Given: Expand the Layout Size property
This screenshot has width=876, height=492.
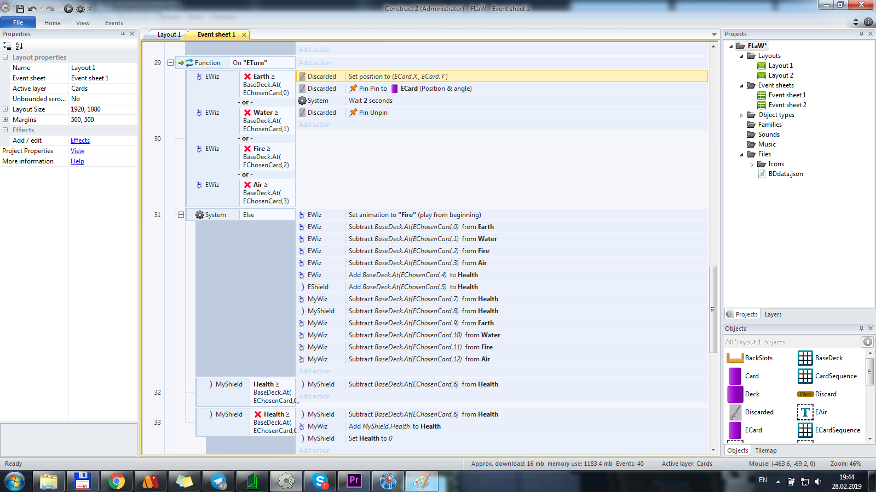Looking at the screenshot, I should [5, 109].
